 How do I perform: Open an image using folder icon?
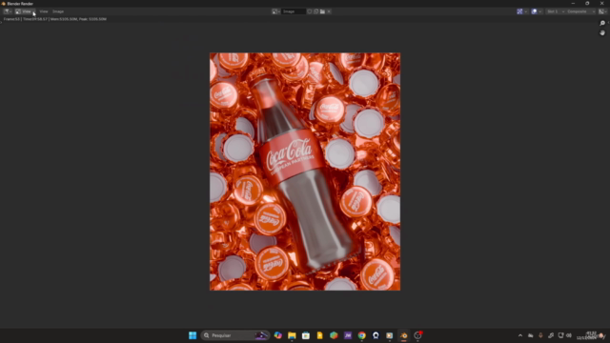pyautogui.click(x=322, y=11)
